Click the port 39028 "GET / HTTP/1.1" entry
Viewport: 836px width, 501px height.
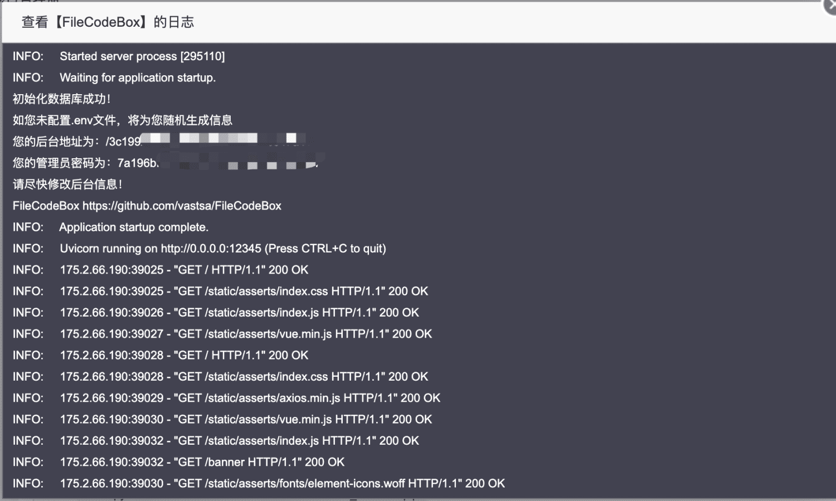184,356
